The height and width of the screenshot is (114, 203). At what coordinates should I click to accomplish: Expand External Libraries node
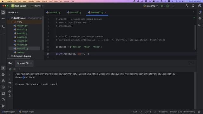pos(9,56)
